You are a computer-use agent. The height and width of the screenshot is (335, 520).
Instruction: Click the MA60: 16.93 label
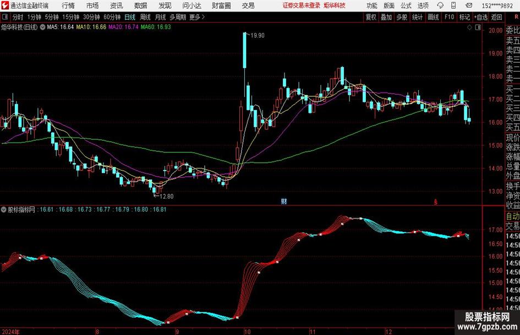point(156,27)
